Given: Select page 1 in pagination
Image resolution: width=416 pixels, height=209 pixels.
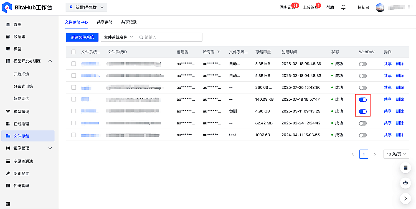Looking at the screenshot, I should 364,154.
